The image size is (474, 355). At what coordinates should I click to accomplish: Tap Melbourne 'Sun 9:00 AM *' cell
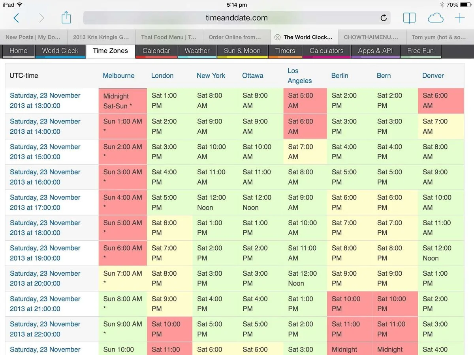123,329
